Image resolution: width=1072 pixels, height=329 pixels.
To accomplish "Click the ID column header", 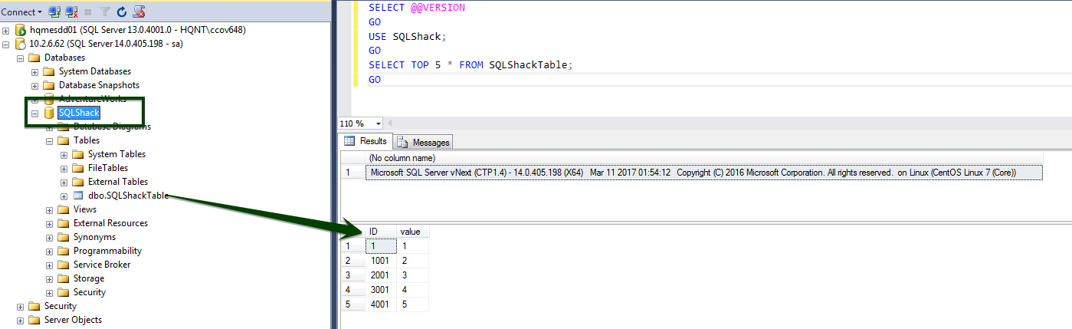I will coord(382,232).
